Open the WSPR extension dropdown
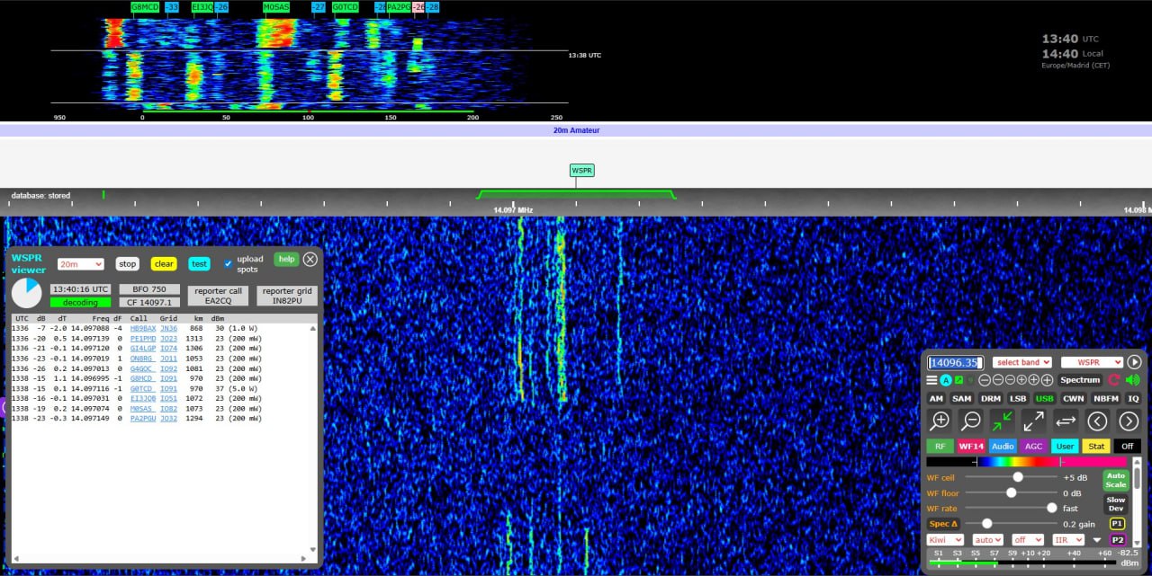The height and width of the screenshot is (576, 1152). (x=1092, y=362)
